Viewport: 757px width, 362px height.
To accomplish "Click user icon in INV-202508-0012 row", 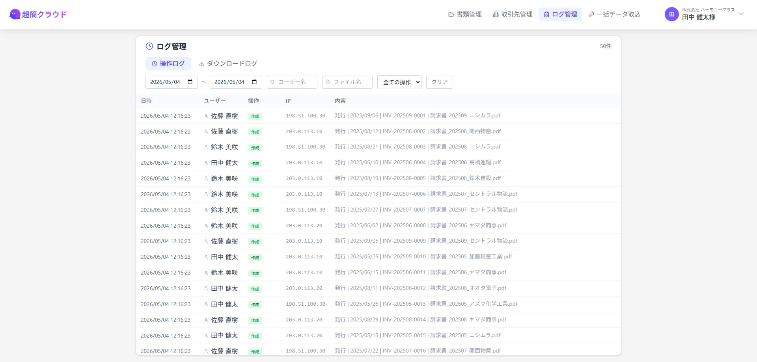I will [x=206, y=289].
